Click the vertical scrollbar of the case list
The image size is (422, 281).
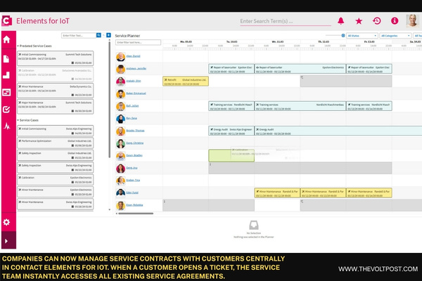(109, 100)
